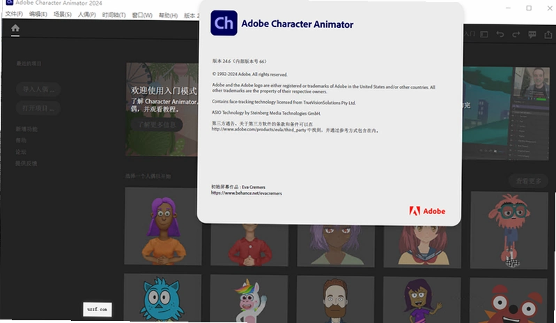
Task: Select the red furry monster with glasses puppet
Action: [x=509, y=230]
